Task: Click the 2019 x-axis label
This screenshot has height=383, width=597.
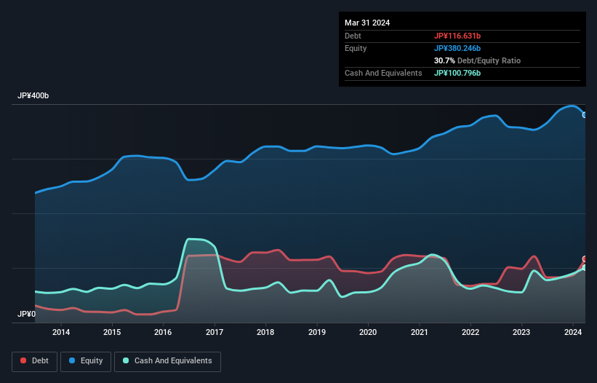Action: click(317, 332)
